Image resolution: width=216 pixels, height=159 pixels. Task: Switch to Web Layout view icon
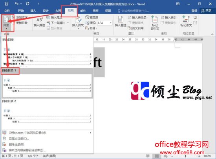[x=166, y=156]
